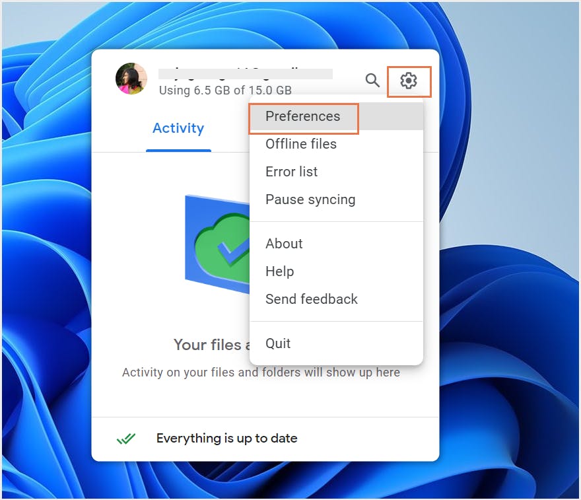Viewport: 581px width, 500px height.
Task: Switch to the Activity tab
Action: [x=178, y=128]
